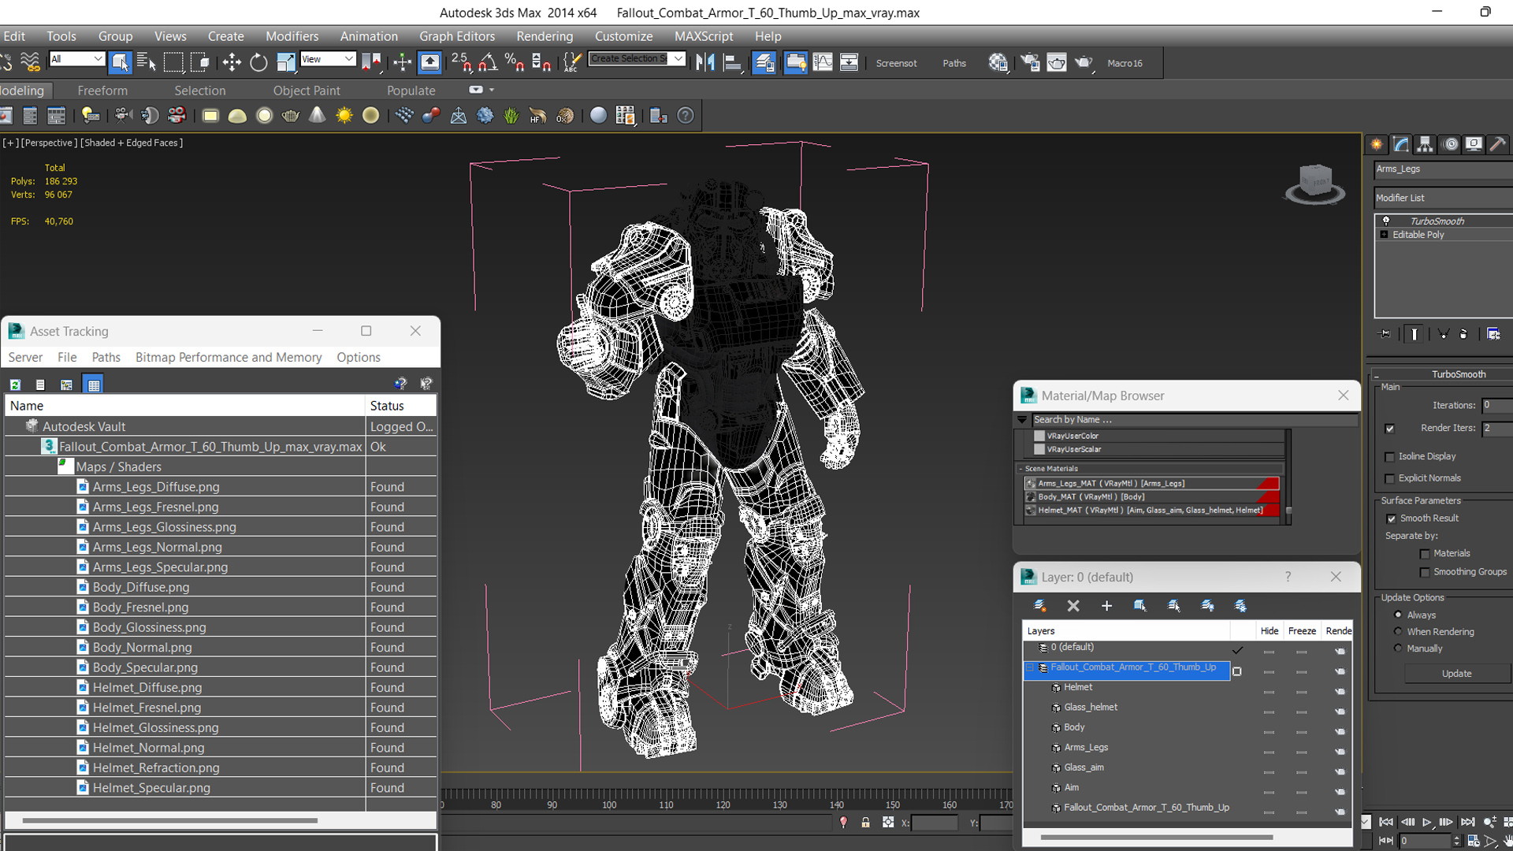Screen dimensions: 1513x851
Task: Open the Rendering menu
Action: point(545,36)
